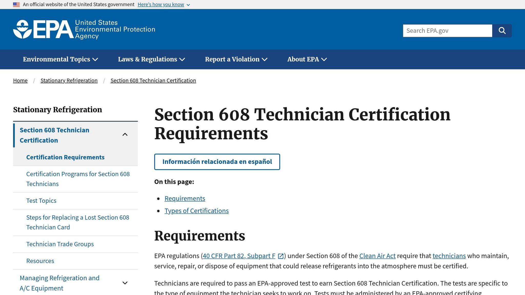
Task: Click the EPA logo
Action: (x=84, y=29)
